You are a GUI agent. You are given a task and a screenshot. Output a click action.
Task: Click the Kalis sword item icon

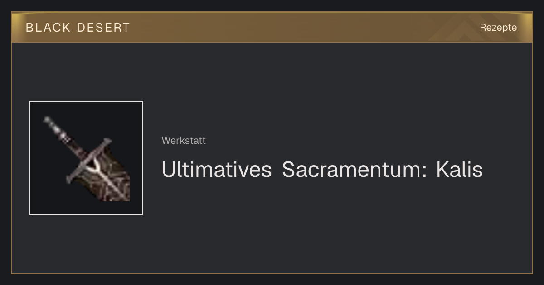tap(86, 158)
